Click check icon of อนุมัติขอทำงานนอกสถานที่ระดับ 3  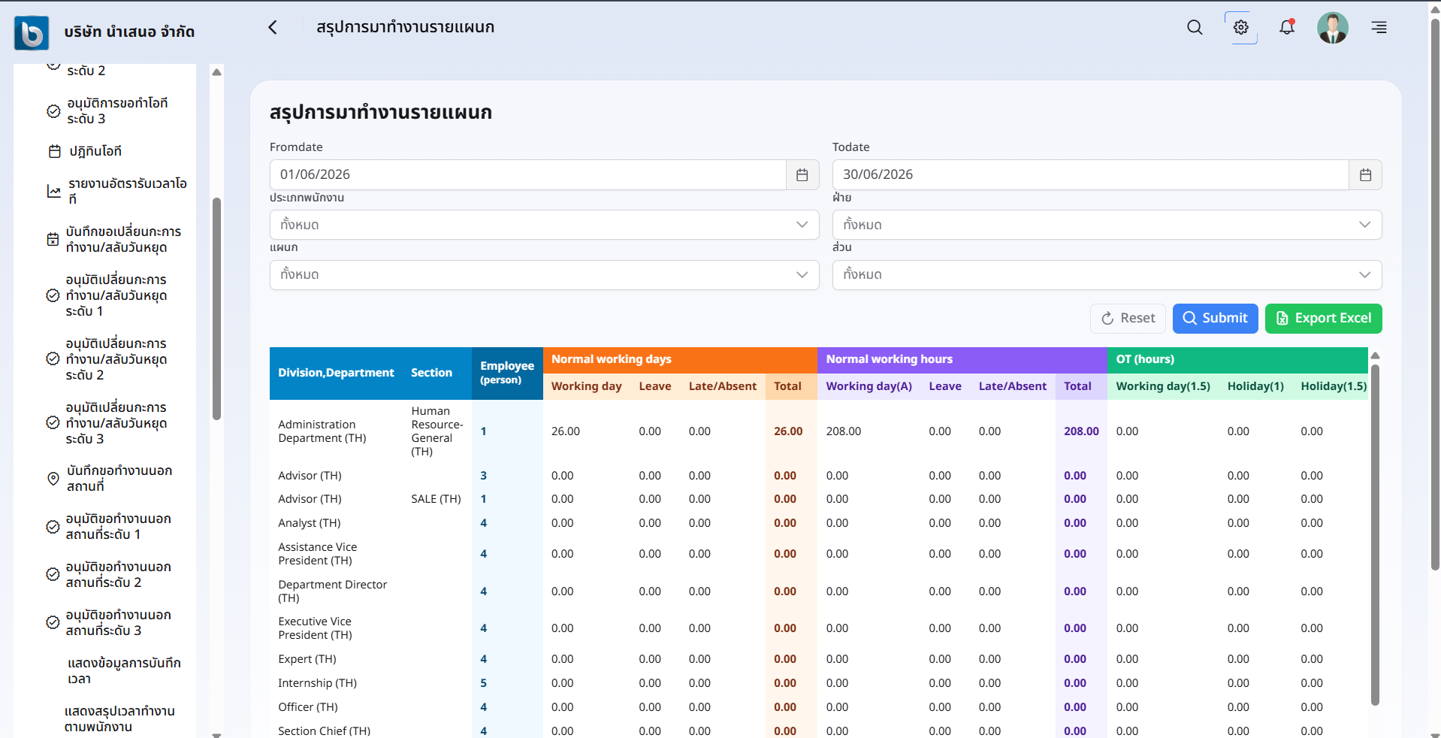pos(53,622)
